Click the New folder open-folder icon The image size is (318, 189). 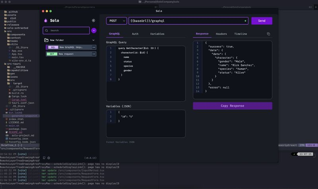(46, 40)
